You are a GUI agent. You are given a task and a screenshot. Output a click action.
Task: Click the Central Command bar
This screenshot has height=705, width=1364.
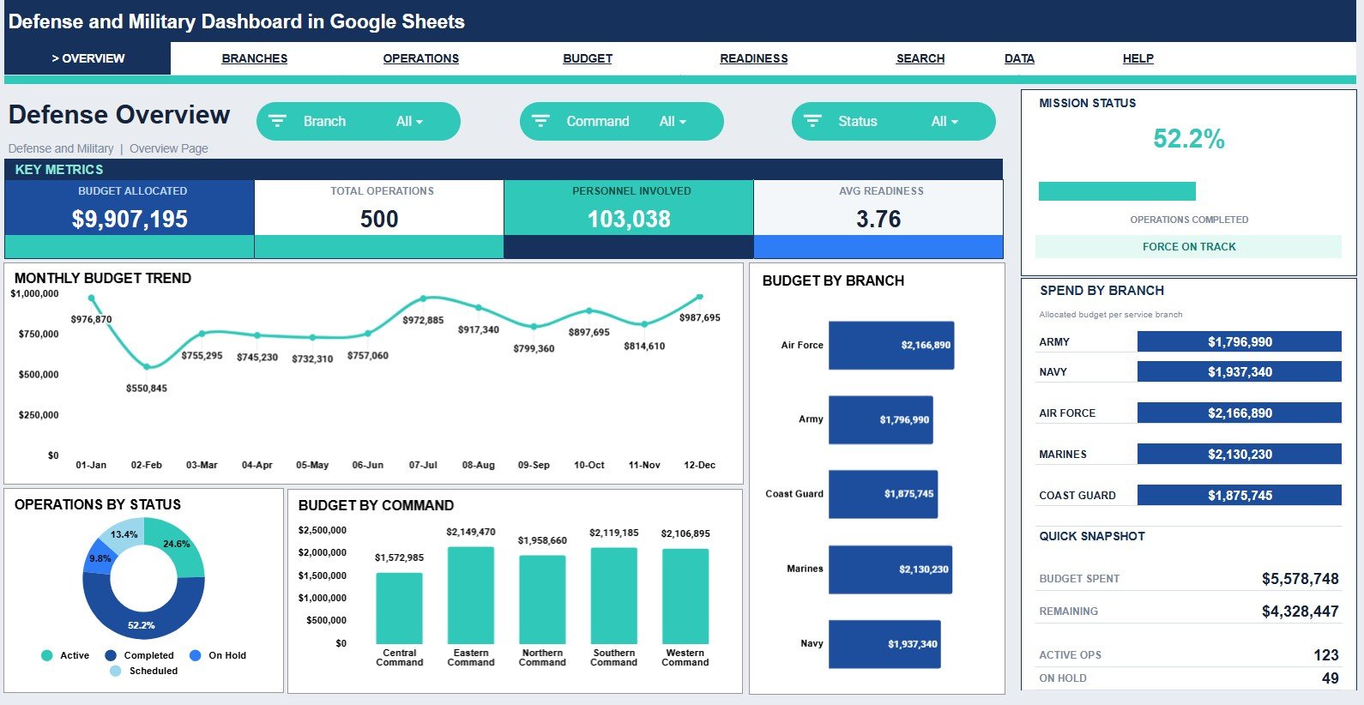click(399, 608)
